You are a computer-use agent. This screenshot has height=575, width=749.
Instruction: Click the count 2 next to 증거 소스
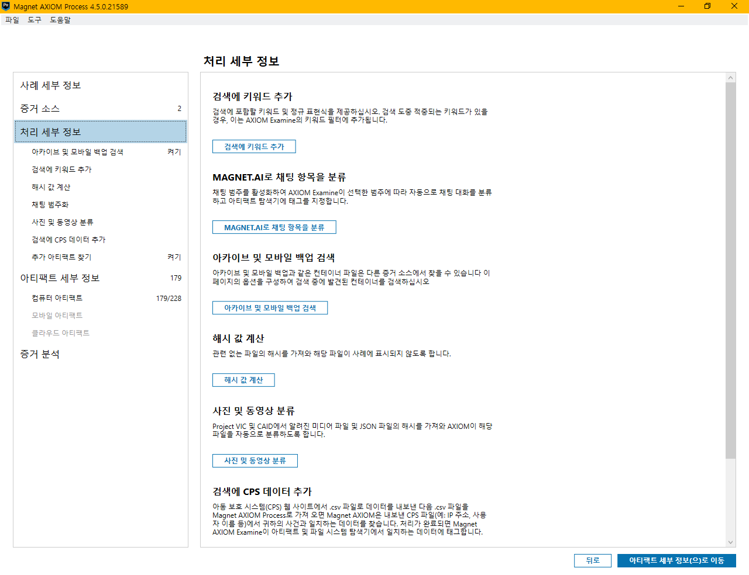coord(179,109)
